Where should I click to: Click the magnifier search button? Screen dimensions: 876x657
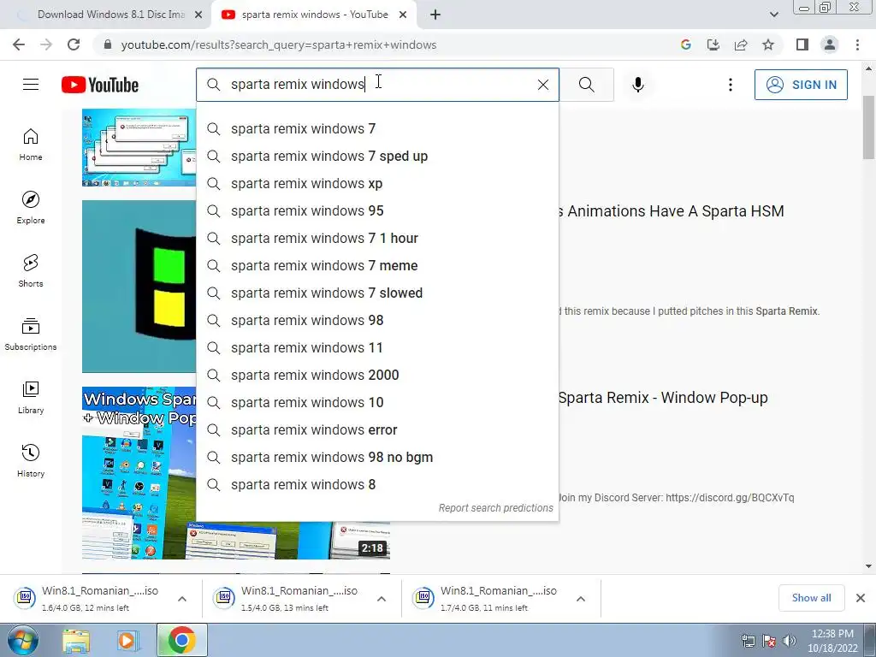(587, 85)
